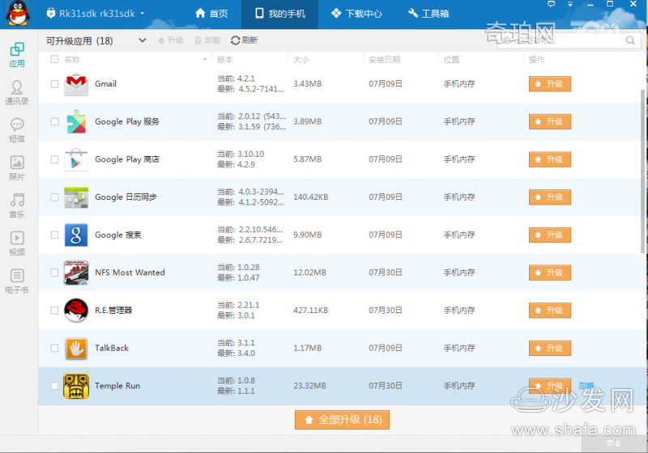Tick the checkbox for R.E.管理器
The height and width of the screenshot is (453, 648).
click(x=54, y=311)
